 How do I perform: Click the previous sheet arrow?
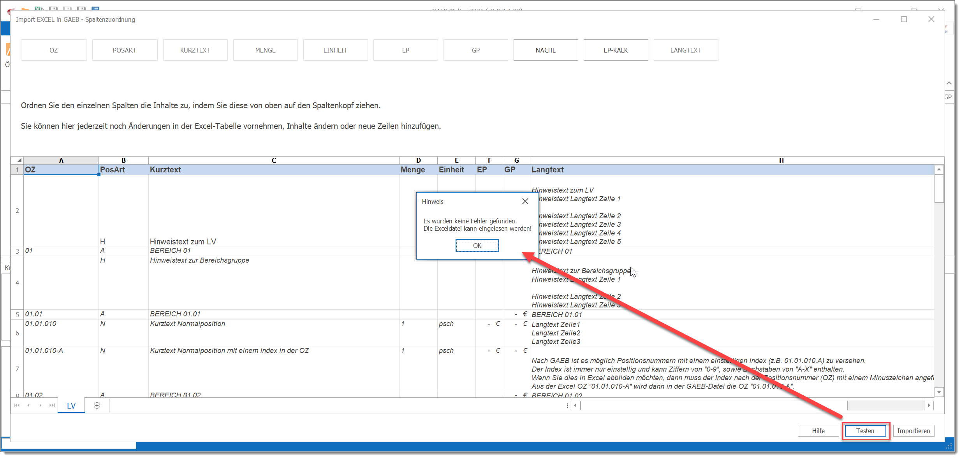pyautogui.click(x=28, y=405)
